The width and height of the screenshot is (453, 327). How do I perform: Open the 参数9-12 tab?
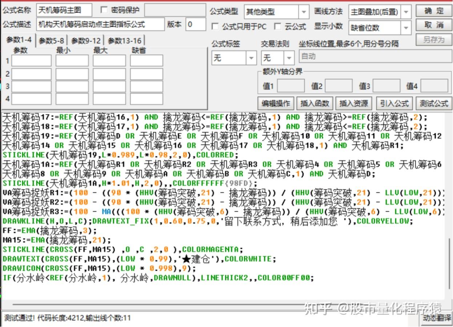click(x=86, y=41)
